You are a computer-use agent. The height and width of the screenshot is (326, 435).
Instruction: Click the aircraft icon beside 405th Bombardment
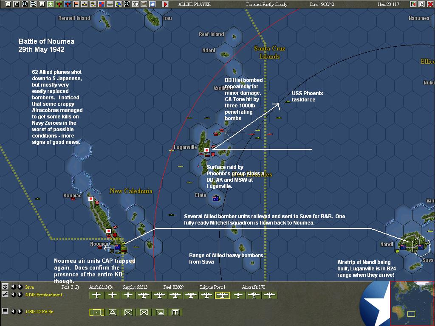5,295
